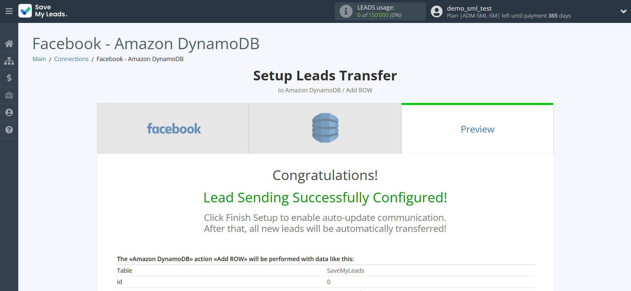The image size is (631, 291).
Task: Open the Connections sitemap icon in sidebar
Action: point(9,61)
